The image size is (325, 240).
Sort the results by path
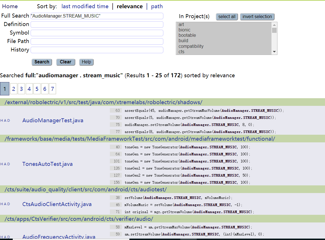(157, 6)
